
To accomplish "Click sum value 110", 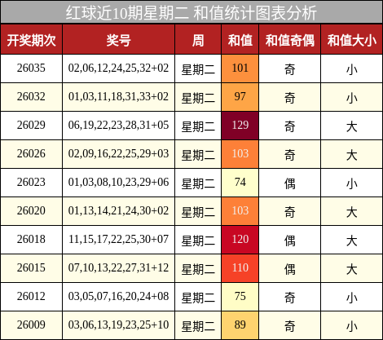I will pos(240,267).
